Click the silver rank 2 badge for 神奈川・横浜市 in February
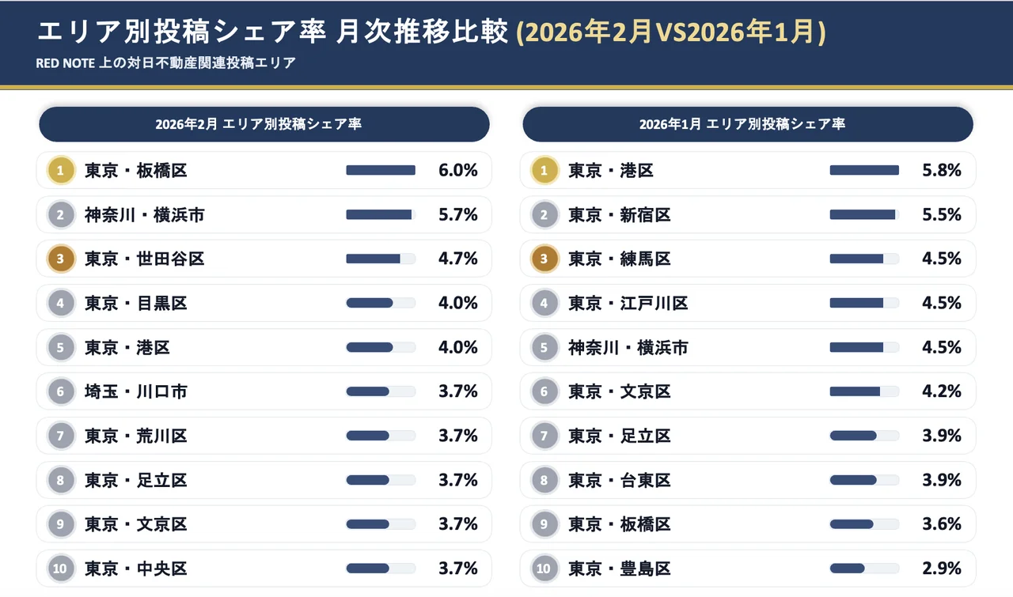 (60, 214)
